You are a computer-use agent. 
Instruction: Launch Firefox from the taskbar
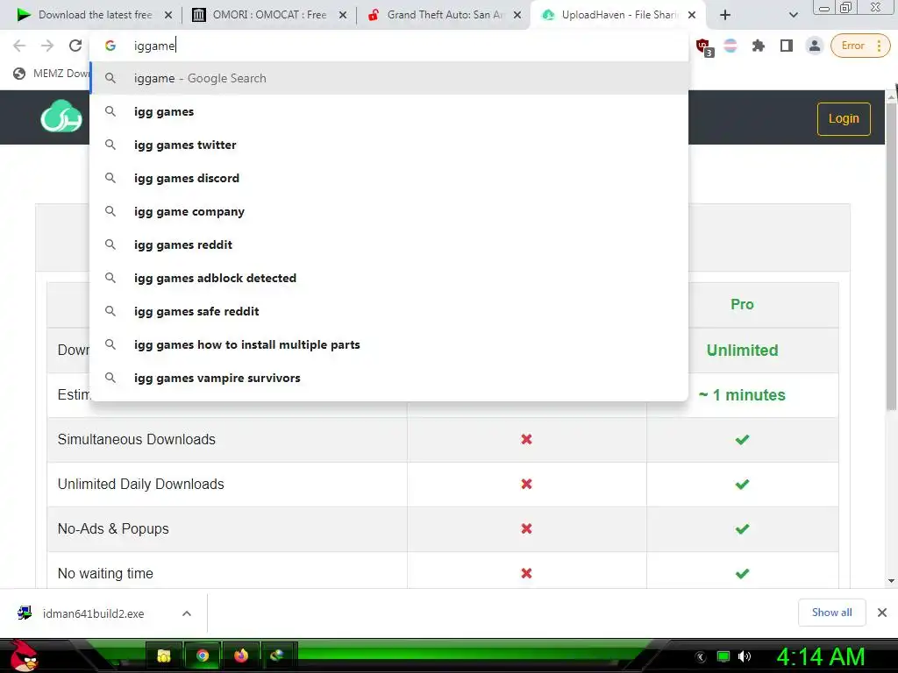[x=241, y=655]
